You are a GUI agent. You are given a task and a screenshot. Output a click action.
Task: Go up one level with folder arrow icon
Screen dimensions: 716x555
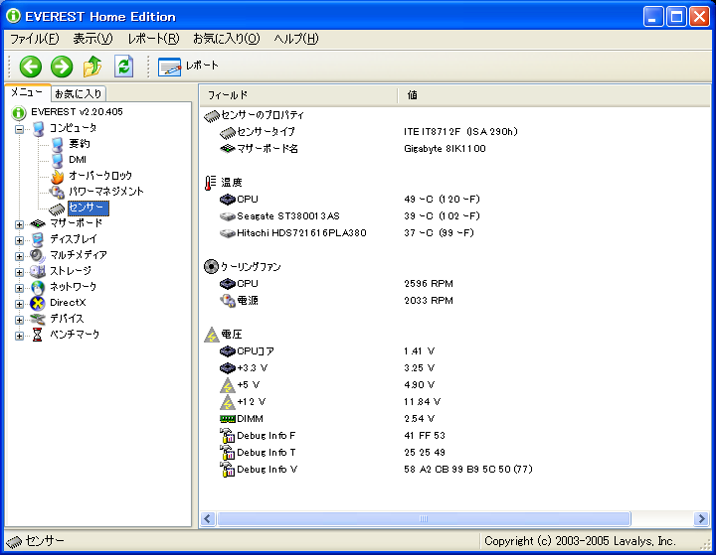[x=92, y=67]
